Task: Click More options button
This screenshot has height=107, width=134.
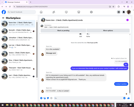Action: [108, 30]
